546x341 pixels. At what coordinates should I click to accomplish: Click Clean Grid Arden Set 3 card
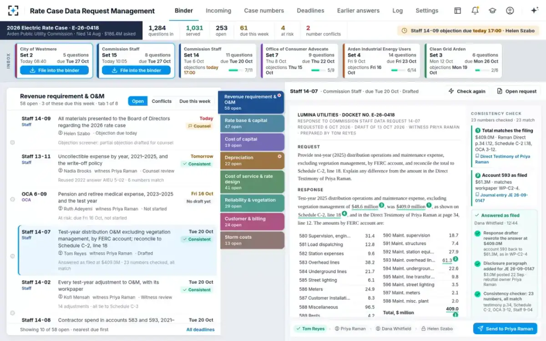point(464,61)
